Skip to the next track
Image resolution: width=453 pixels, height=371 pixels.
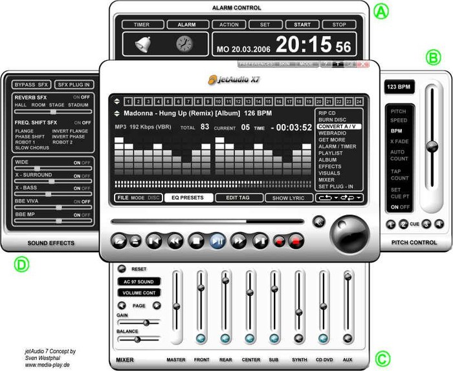[x=260, y=241]
